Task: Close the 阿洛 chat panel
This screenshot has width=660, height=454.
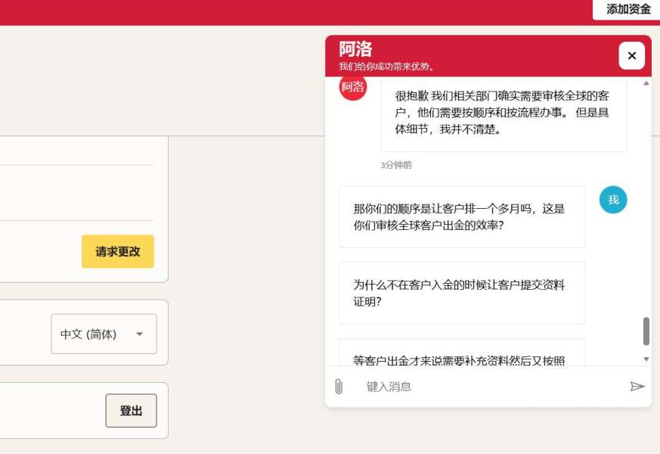Action: coord(631,55)
